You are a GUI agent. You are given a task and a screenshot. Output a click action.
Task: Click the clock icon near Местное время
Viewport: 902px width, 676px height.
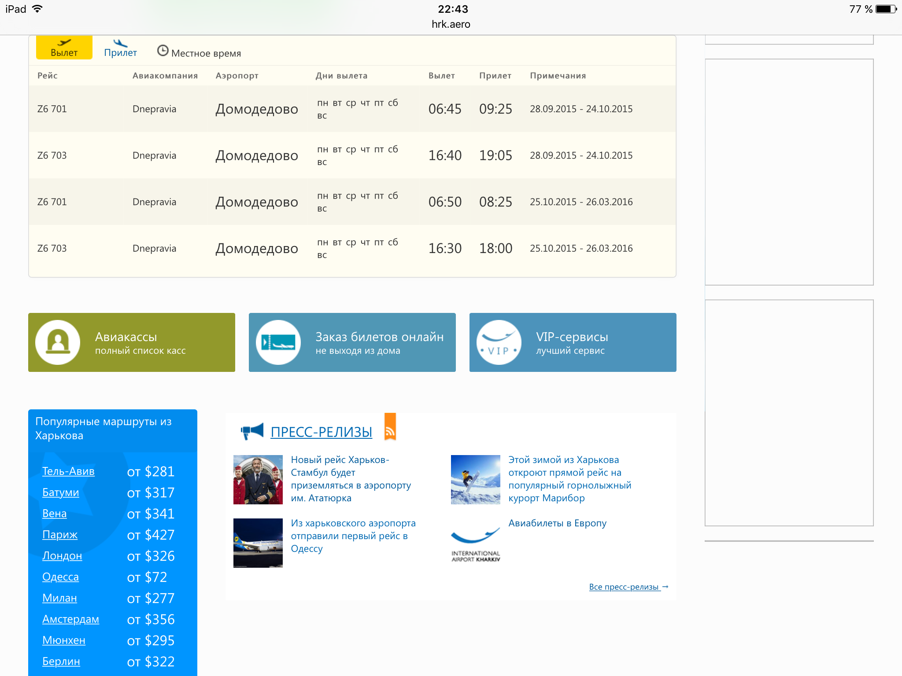163,51
